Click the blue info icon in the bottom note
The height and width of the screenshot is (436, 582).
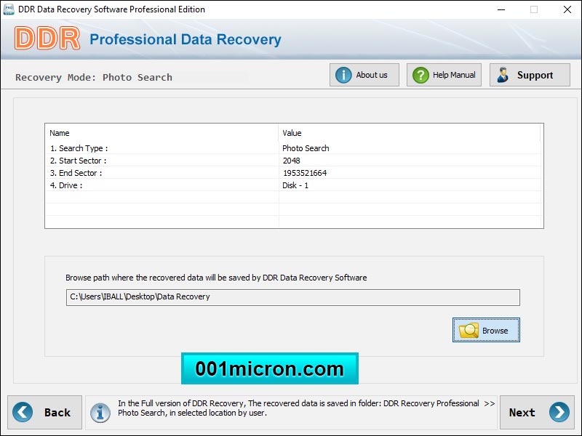(100, 413)
